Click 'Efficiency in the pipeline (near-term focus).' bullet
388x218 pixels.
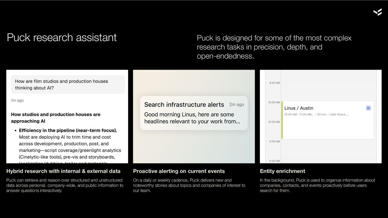[68, 130]
